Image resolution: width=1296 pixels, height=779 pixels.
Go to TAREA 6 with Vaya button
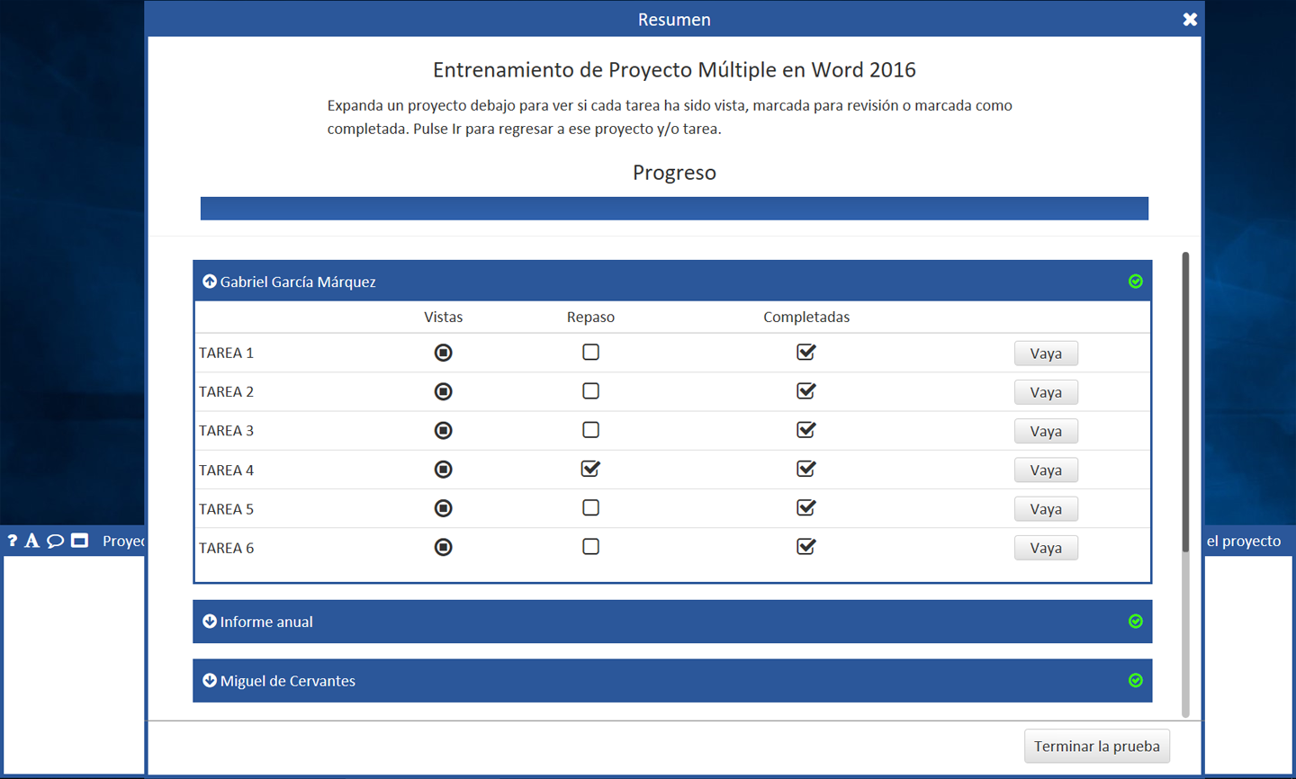click(1046, 548)
